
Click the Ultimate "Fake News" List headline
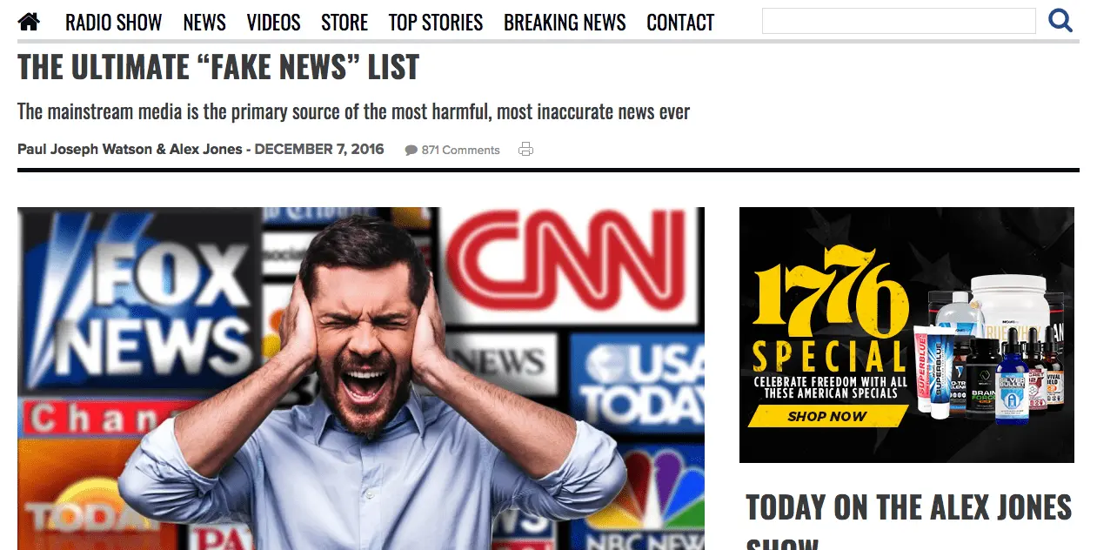(x=218, y=68)
